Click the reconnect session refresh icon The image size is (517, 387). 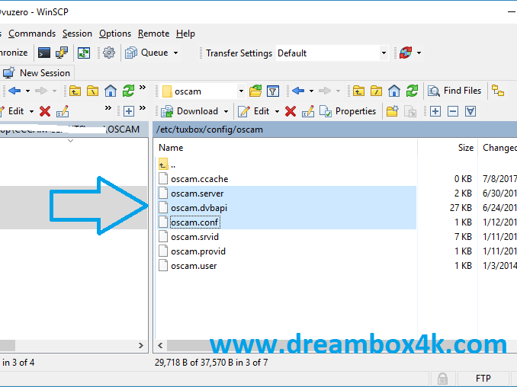(x=406, y=53)
